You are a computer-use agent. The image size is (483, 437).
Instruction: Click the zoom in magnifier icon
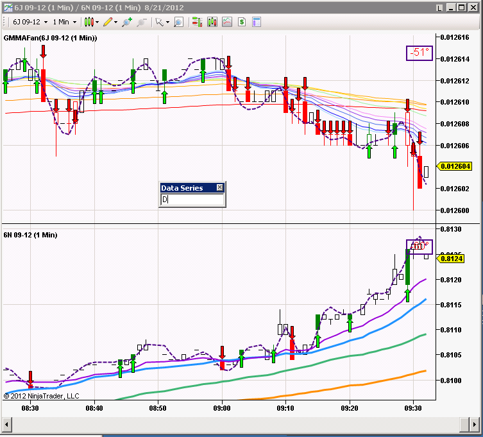[126, 22]
